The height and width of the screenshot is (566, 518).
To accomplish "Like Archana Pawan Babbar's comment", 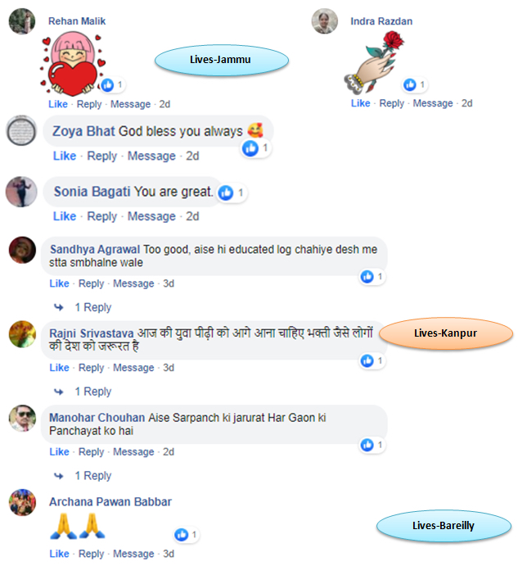I will click(59, 554).
